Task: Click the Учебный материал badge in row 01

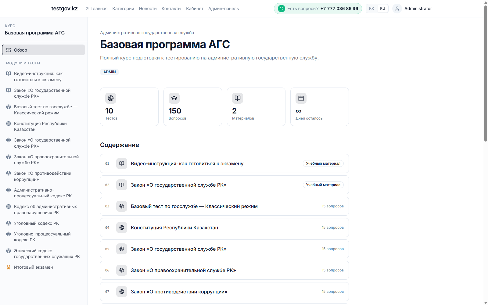Action: point(323,163)
